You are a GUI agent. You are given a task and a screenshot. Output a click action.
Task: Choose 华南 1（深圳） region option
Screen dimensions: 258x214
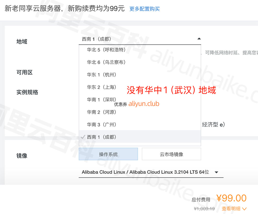(102, 100)
